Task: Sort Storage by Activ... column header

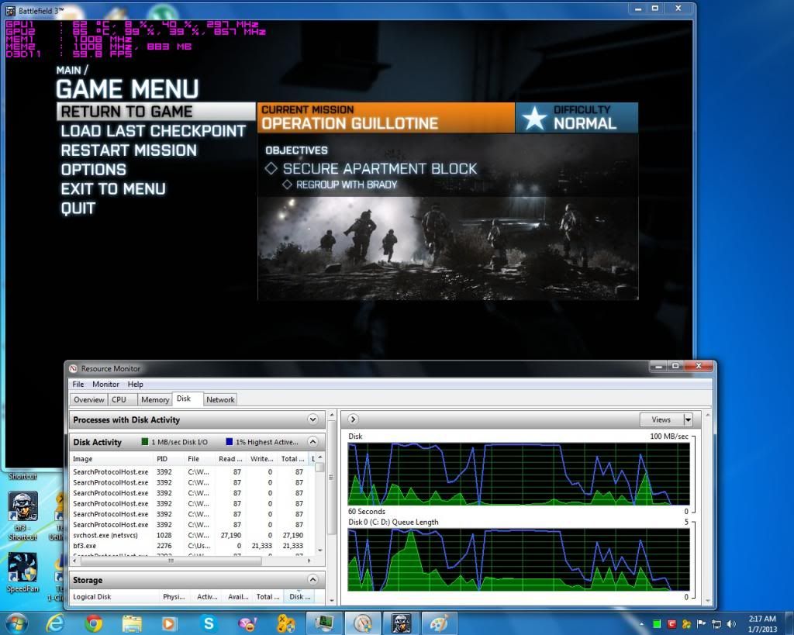Action: click(207, 596)
